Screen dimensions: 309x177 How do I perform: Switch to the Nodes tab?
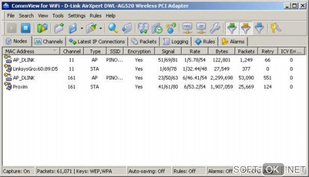click(x=17, y=41)
